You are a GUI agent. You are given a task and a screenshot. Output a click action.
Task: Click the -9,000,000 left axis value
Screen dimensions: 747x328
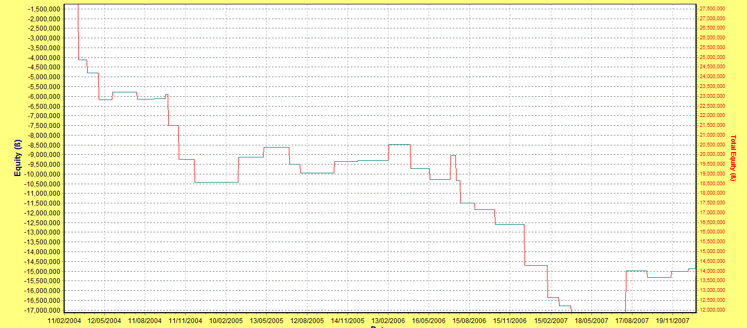point(44,155)
